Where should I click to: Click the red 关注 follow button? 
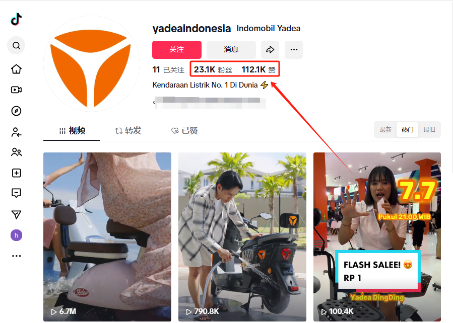(177, 50)
